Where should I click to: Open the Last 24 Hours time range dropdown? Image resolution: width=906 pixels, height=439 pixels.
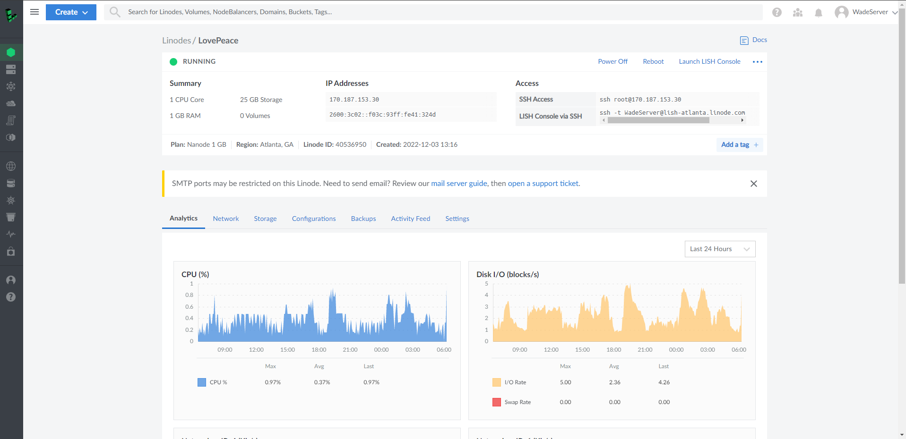[720, 249]
